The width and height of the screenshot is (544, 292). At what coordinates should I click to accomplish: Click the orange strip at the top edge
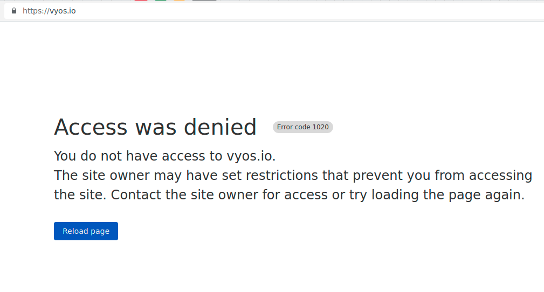[179, 1]
